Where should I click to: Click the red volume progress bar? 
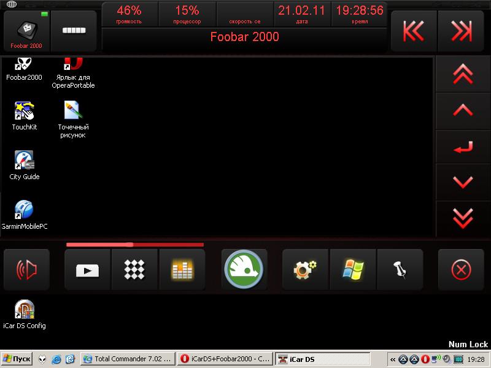tap(134, 244)
